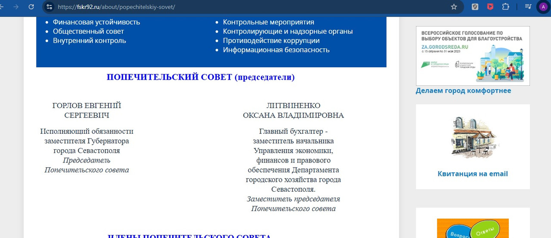551x238 pixels.
Task: Open Противодействие коррупции link
Action: point(271,41)
